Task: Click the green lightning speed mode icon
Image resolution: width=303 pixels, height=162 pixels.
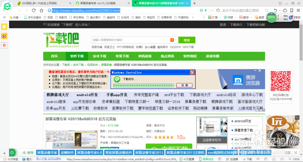Action: [206, 10]
